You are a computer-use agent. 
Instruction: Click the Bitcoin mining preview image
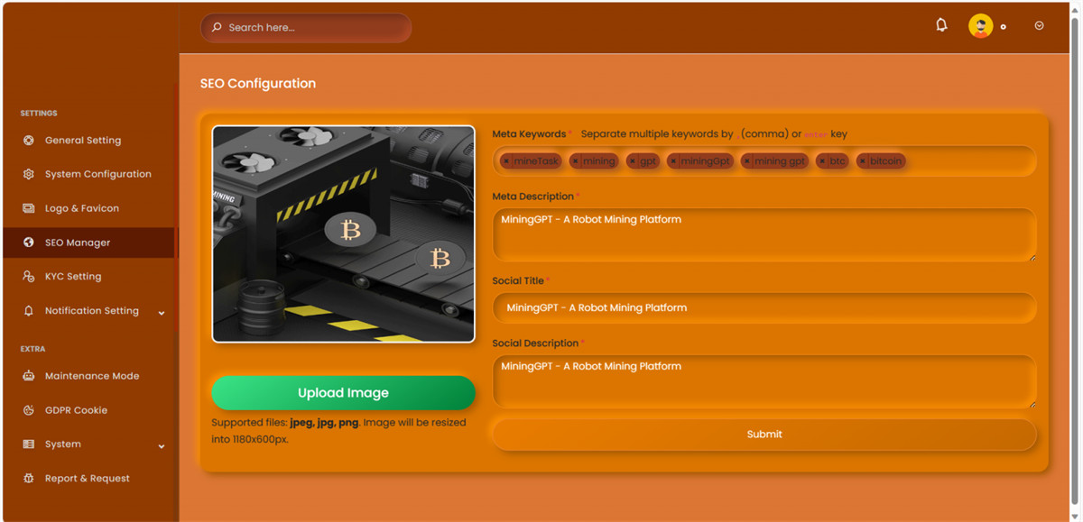[x=343, y=234]
